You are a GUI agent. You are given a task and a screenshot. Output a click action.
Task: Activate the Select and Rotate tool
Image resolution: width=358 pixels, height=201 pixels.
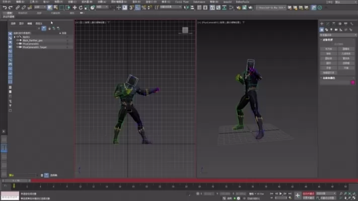click(81, 8)
